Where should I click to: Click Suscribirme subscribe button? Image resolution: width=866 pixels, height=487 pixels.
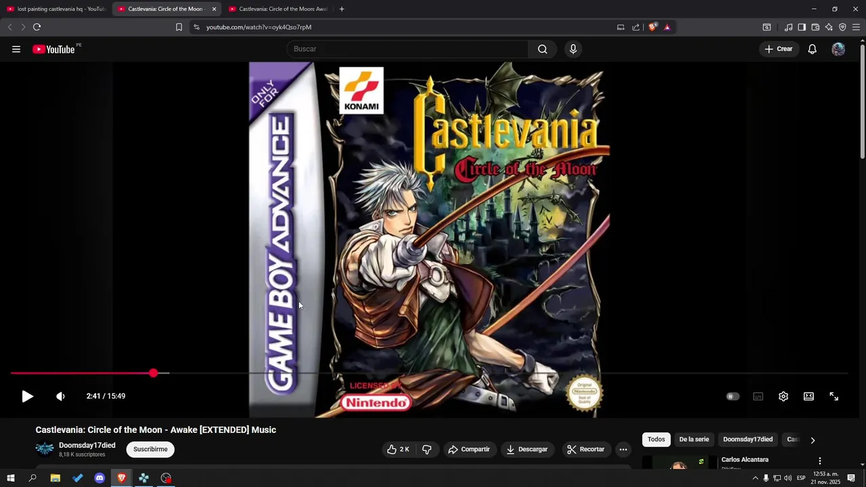(x=150, y=449)
